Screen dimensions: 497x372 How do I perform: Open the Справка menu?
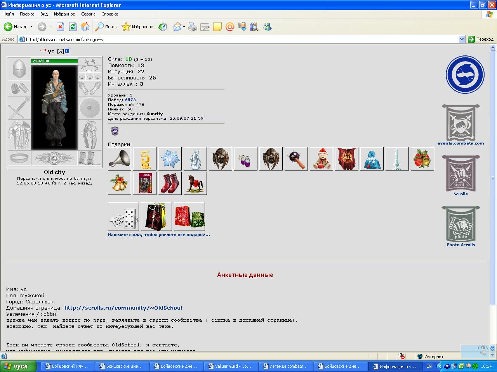pyautogui.click(x=110, y=14)
